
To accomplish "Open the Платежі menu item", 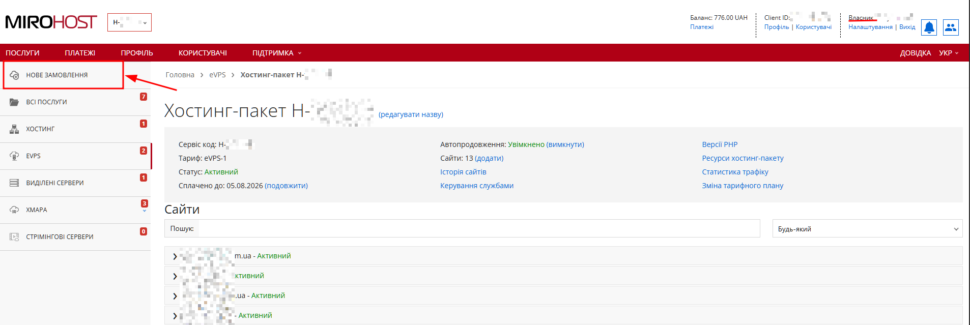I will tap(80, 53).
